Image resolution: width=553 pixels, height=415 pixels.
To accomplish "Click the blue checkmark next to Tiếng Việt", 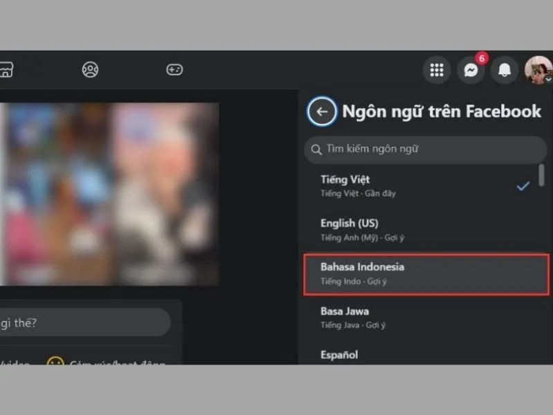I will pyautogui.click(x=523, y=186).
